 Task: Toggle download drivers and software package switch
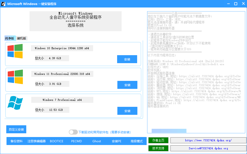tap(73, 132)
